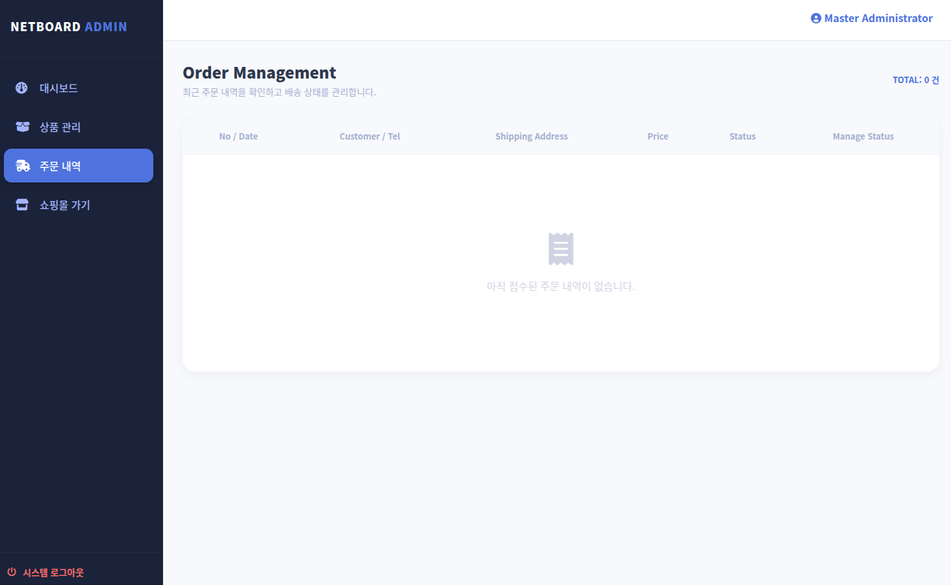Click the Master Administrator name

[878, 18]
